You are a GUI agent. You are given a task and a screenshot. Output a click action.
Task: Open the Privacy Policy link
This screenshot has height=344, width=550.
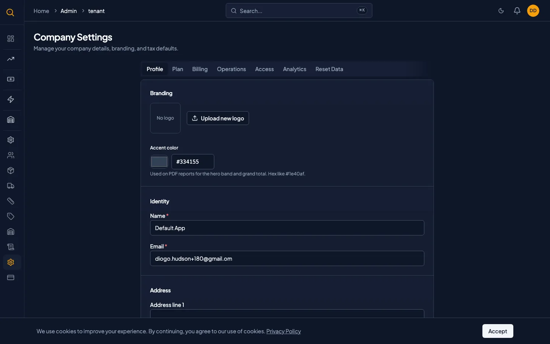click(x=283, y=331)
